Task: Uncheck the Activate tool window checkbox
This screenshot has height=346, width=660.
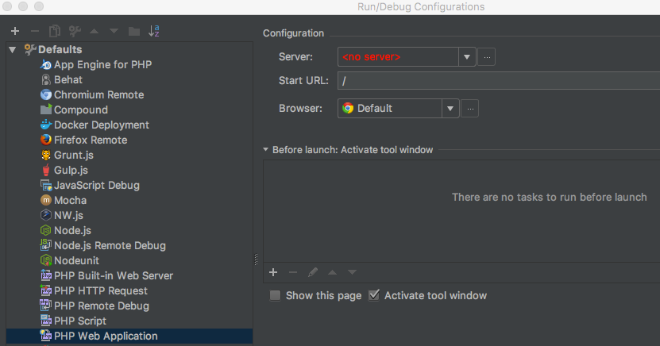Action: (375, 295)
